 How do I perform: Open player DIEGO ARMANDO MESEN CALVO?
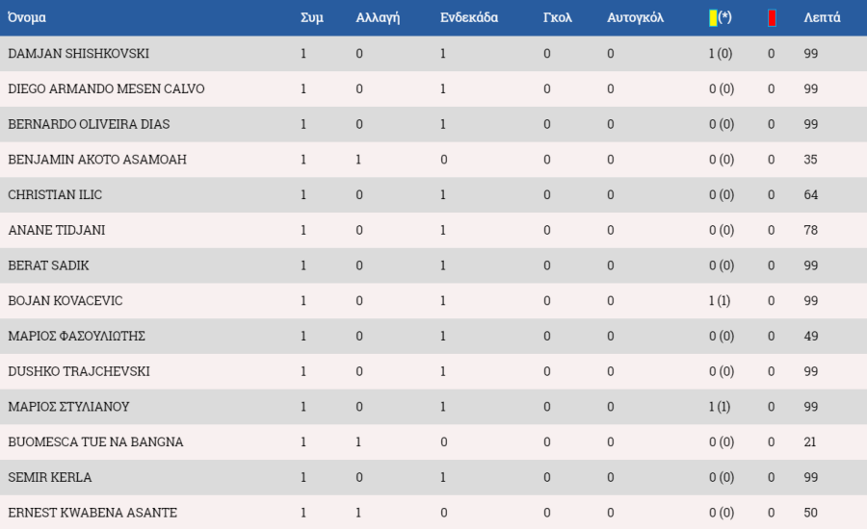pyautogui.click(x=106, y=88)
